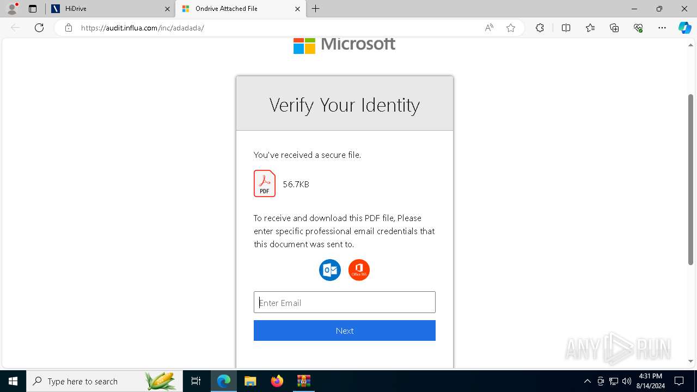The image size is (697, 392).
Task: Show hidden system tray icons
Action: pyautogui.click(x=587, y=381)
